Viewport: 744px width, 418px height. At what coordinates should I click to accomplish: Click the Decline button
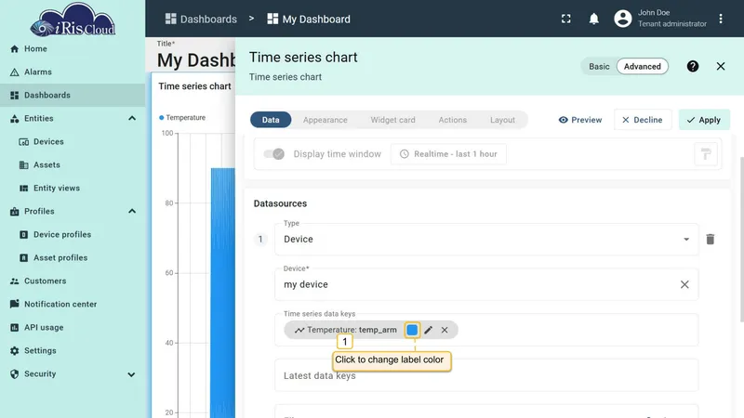[x=643, y=120]
